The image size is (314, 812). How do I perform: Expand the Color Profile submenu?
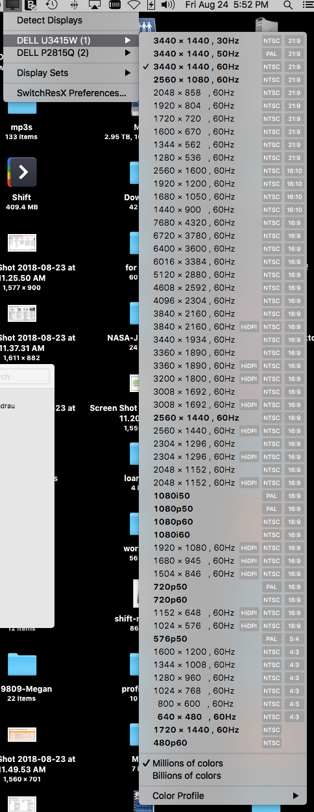click(x=223, y=796)
